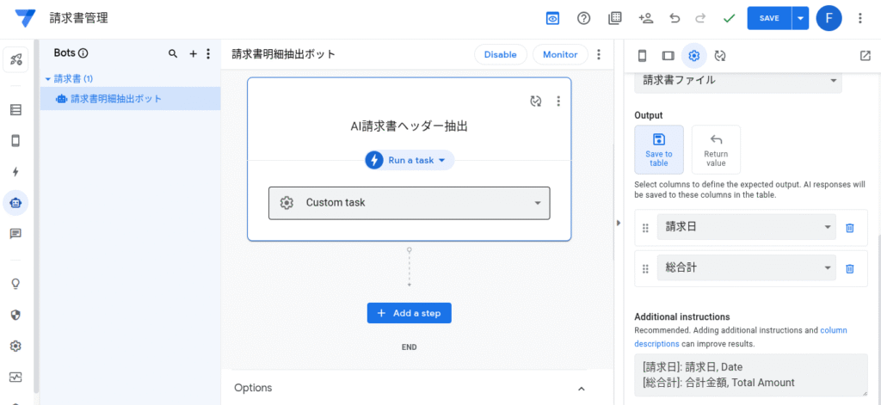Select Save to table output option
Viewport: 881px width, 405px height.
[659, 150]
